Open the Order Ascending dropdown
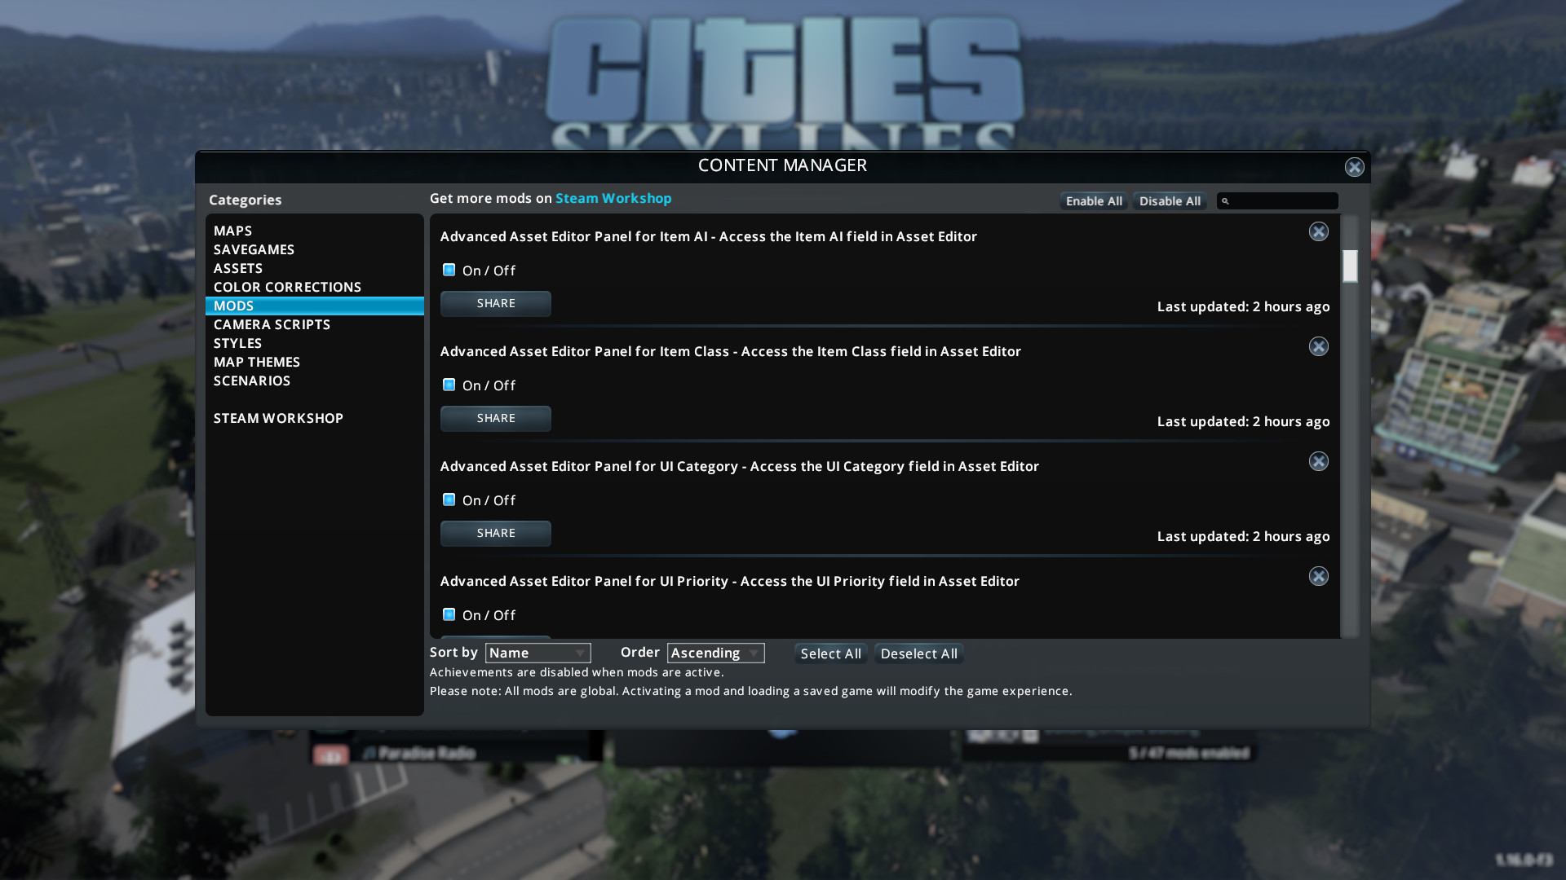 715,653
